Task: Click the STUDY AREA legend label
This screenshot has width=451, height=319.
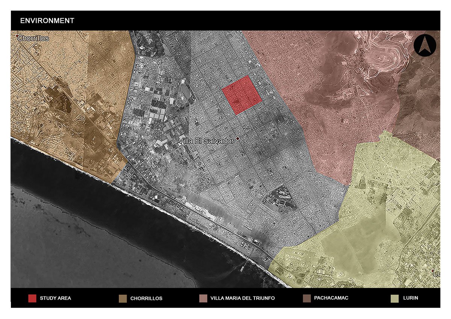Action: pos(55,298)
